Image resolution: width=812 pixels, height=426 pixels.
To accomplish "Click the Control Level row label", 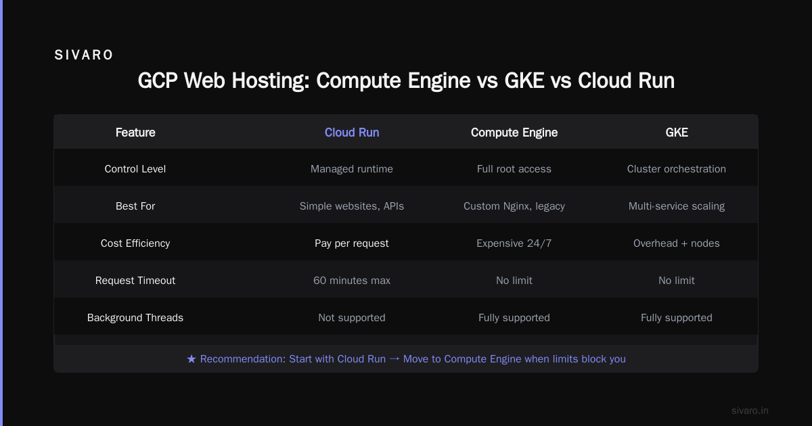I will click(x=135, y=169).
